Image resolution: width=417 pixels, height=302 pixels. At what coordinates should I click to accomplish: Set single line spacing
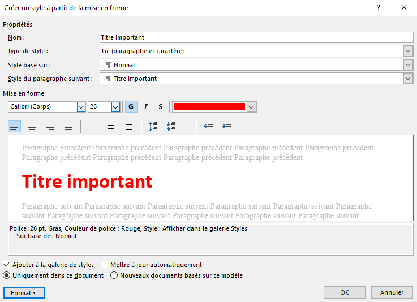click(x=93, y=127)
